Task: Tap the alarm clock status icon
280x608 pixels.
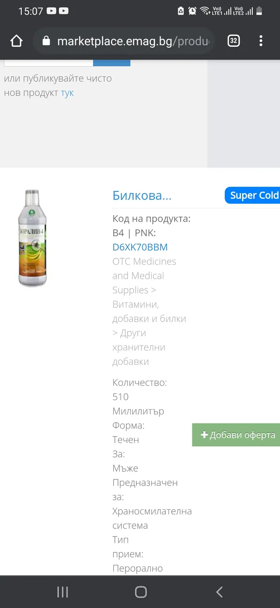Action: click(192, 11)
